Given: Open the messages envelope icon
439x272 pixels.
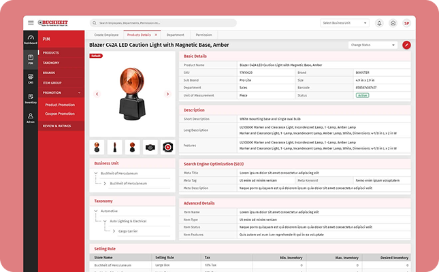Looking at the screenshot, I should click(393, 23).
